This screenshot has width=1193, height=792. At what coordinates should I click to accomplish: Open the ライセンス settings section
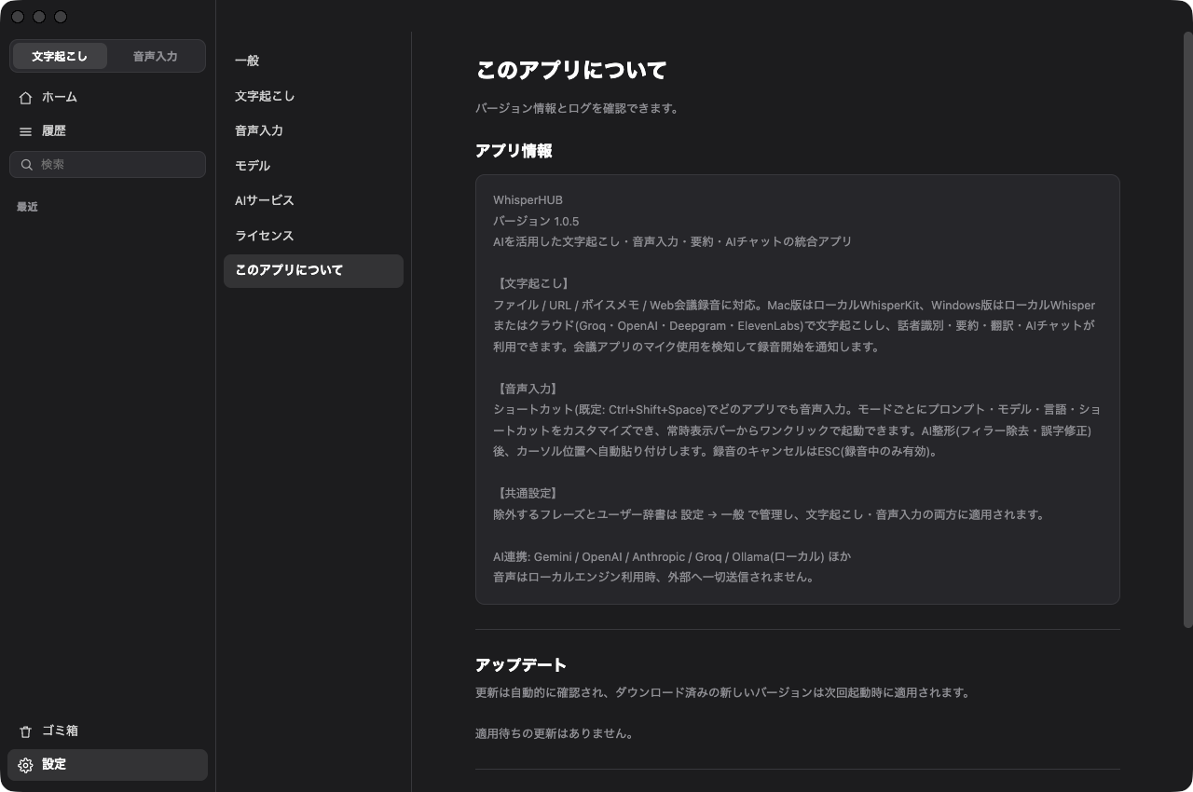(313, 236)
